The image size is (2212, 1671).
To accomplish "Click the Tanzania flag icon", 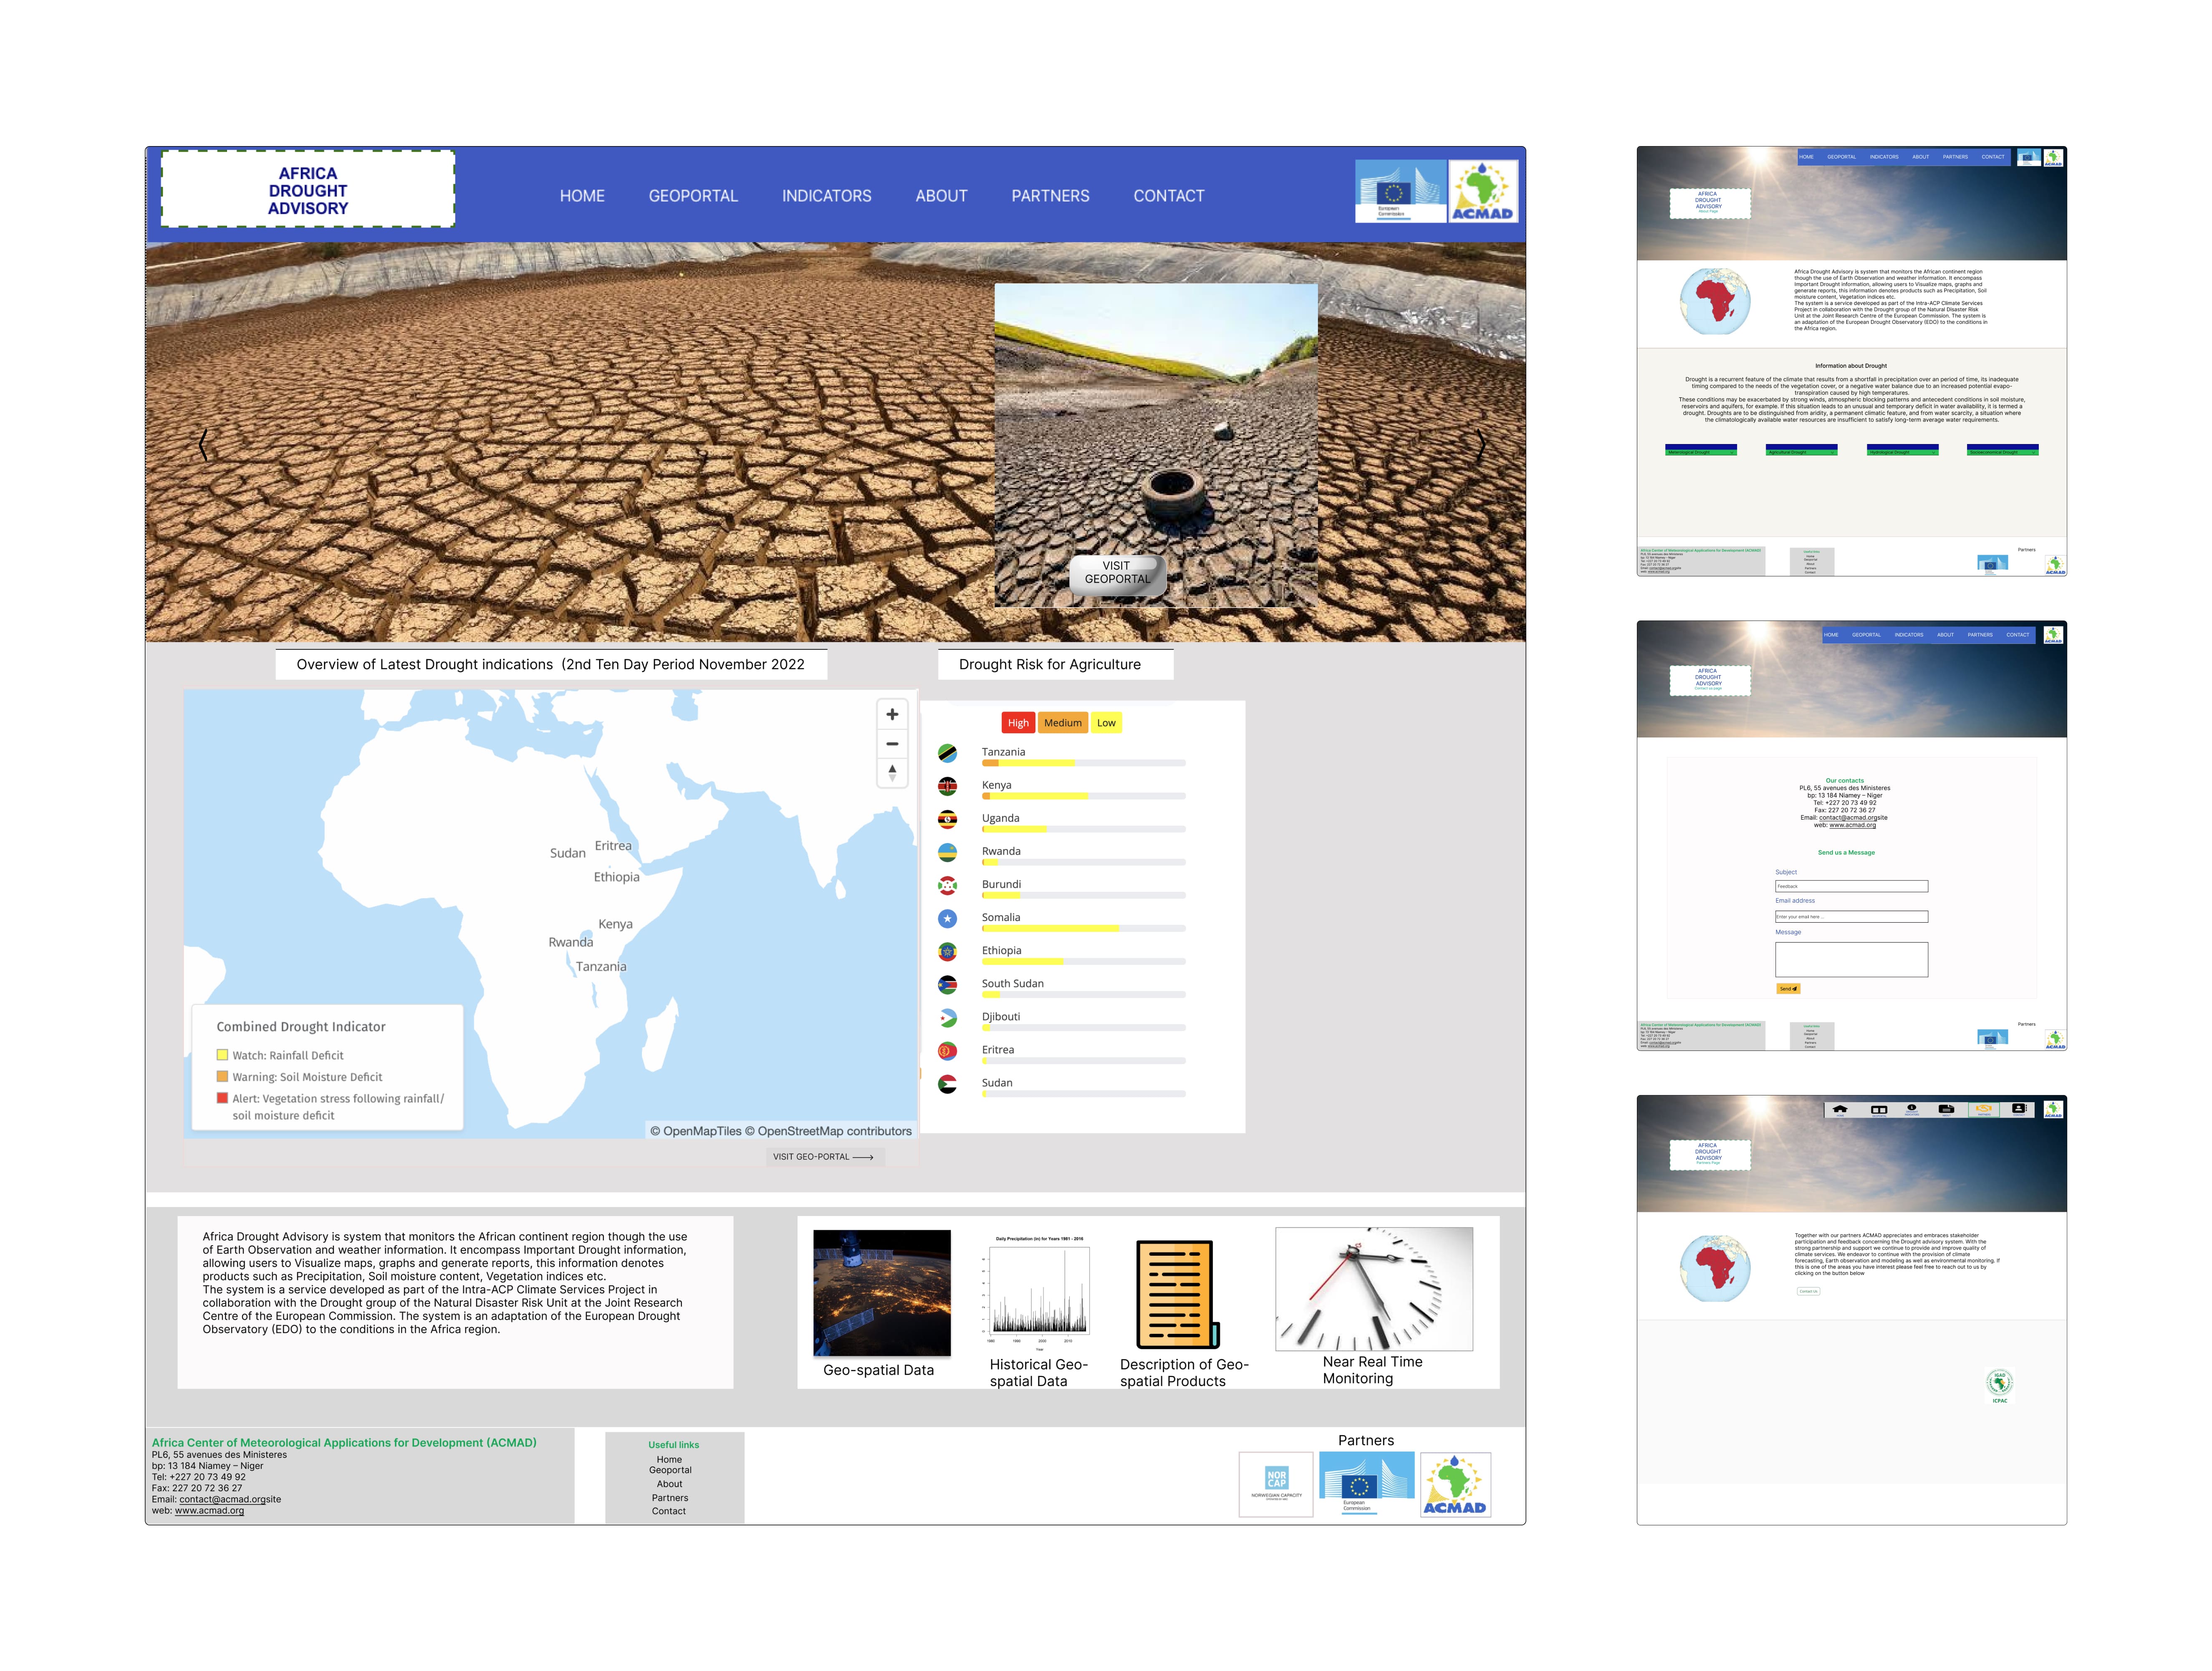I will point(947,753).
